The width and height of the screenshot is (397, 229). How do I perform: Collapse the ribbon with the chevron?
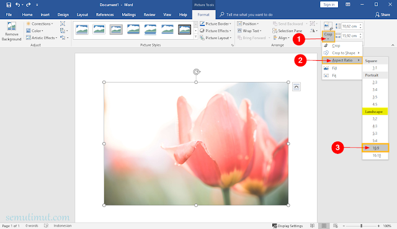pos(393,45)
